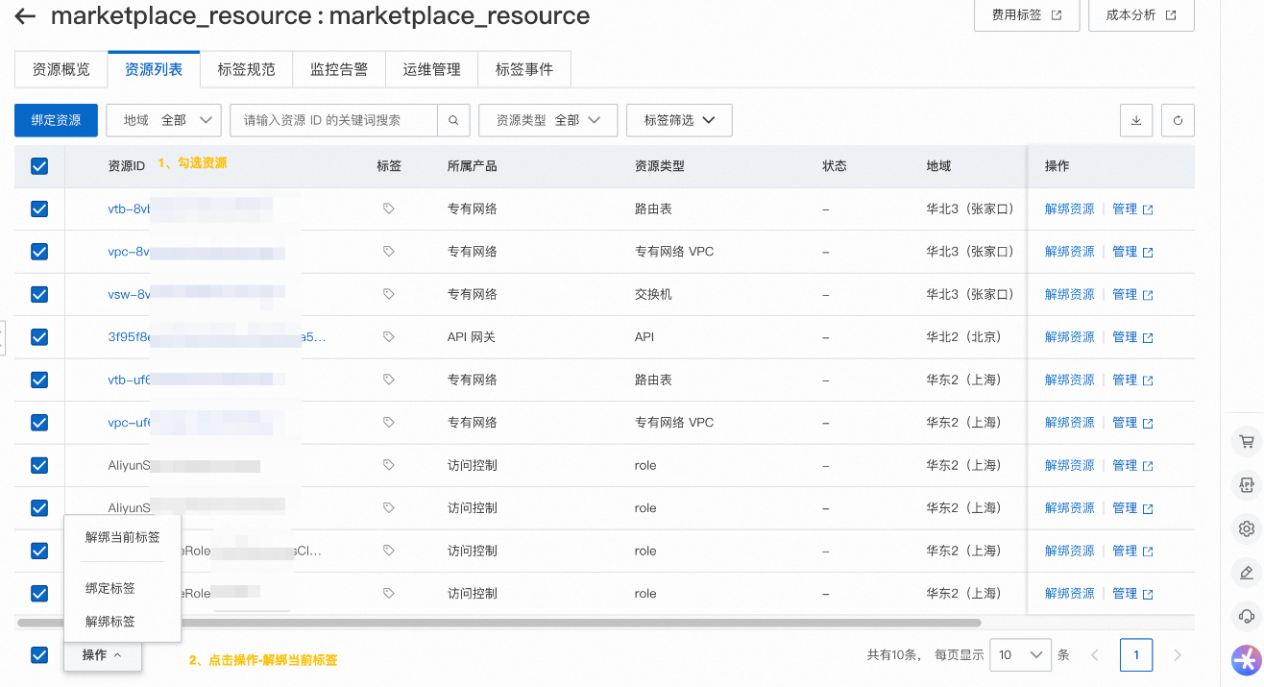Click tag icon in the vpc-uf row
This screenshot has width=1264, height=687.
(389, 423)
